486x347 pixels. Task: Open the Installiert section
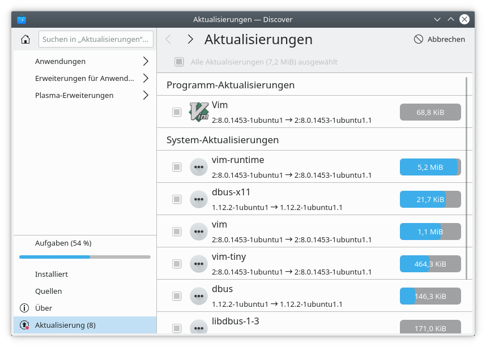click(x=52, y=274)
